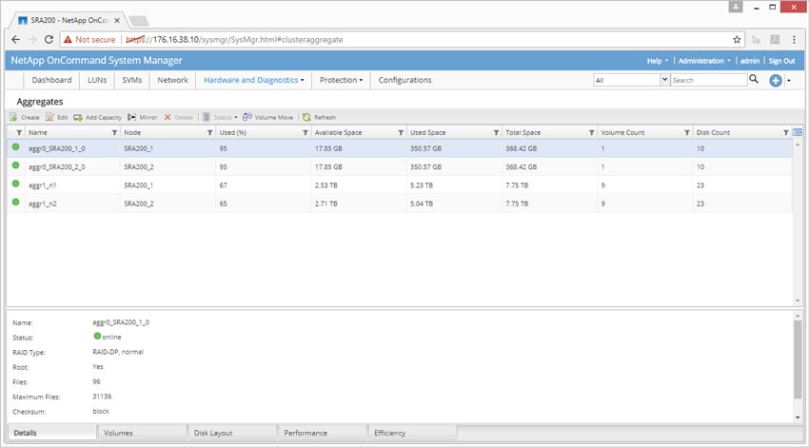Click the admin user link
Image resolution: width=809 pixels, height=447 pixels.
(750, 61)
